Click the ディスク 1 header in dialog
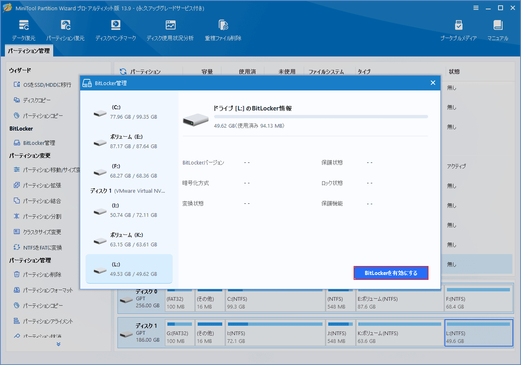The width and height of the screenshot is (521, 365). pyautogui.click(x=127, y=191)
